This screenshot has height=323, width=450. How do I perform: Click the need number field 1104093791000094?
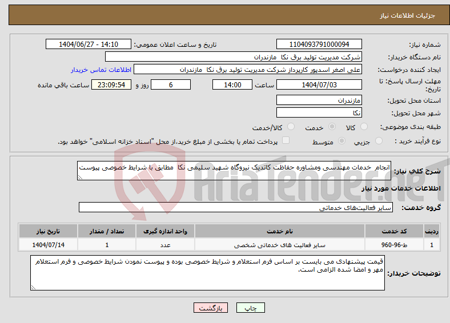click(319, 44)
